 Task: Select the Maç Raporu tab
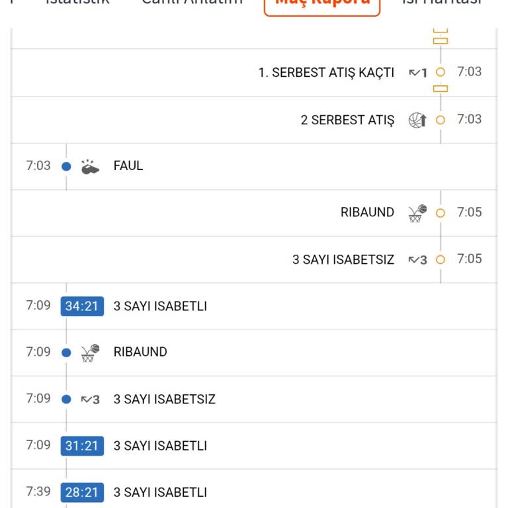click(x=322, y=3)
